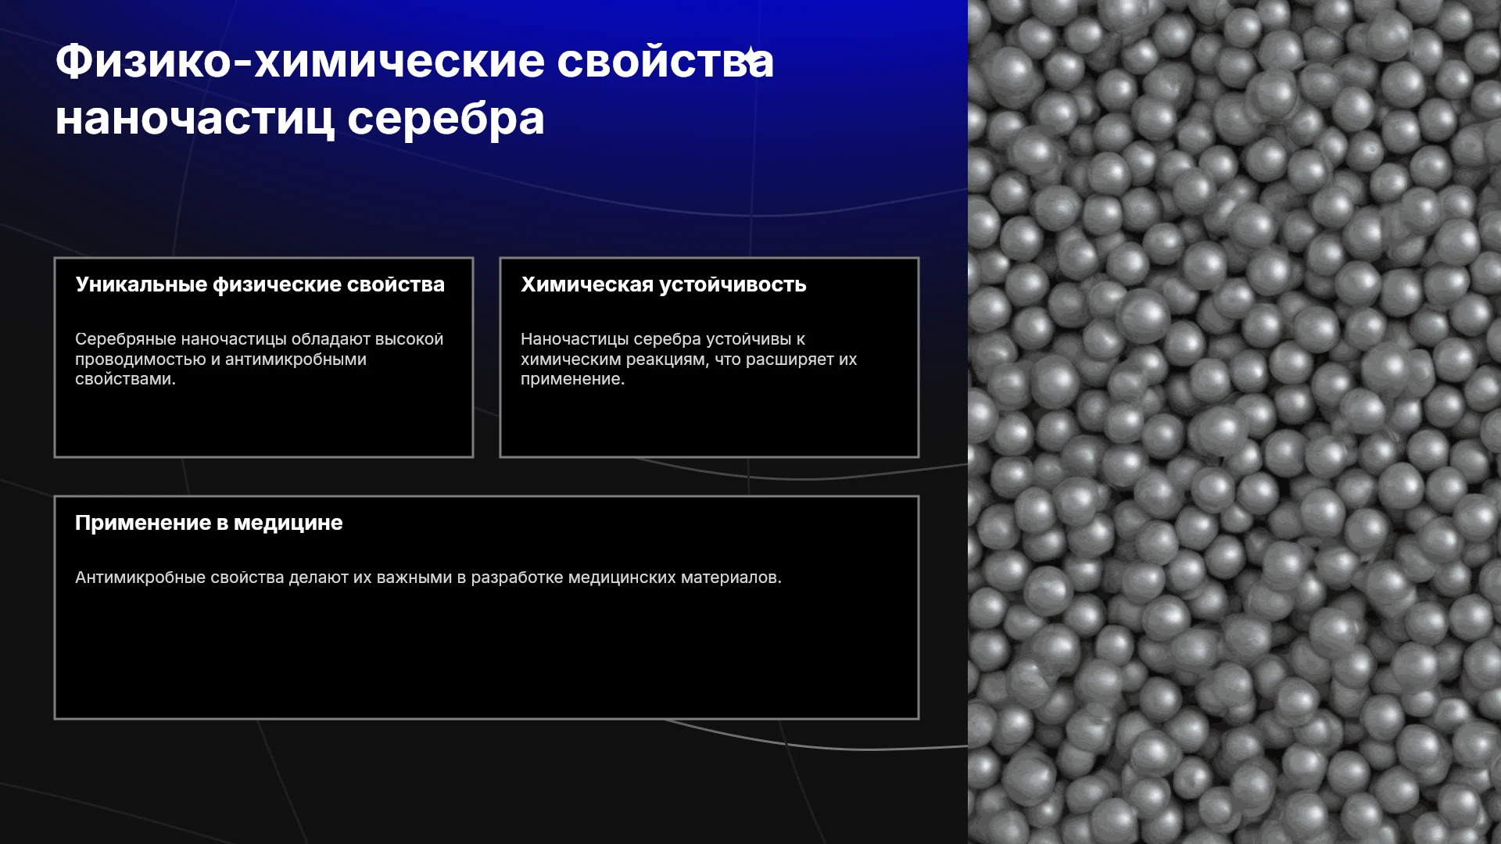1501x844 pixels.
Task: Click the heading 'Применение в медицине'
Action: coord(209,523)
